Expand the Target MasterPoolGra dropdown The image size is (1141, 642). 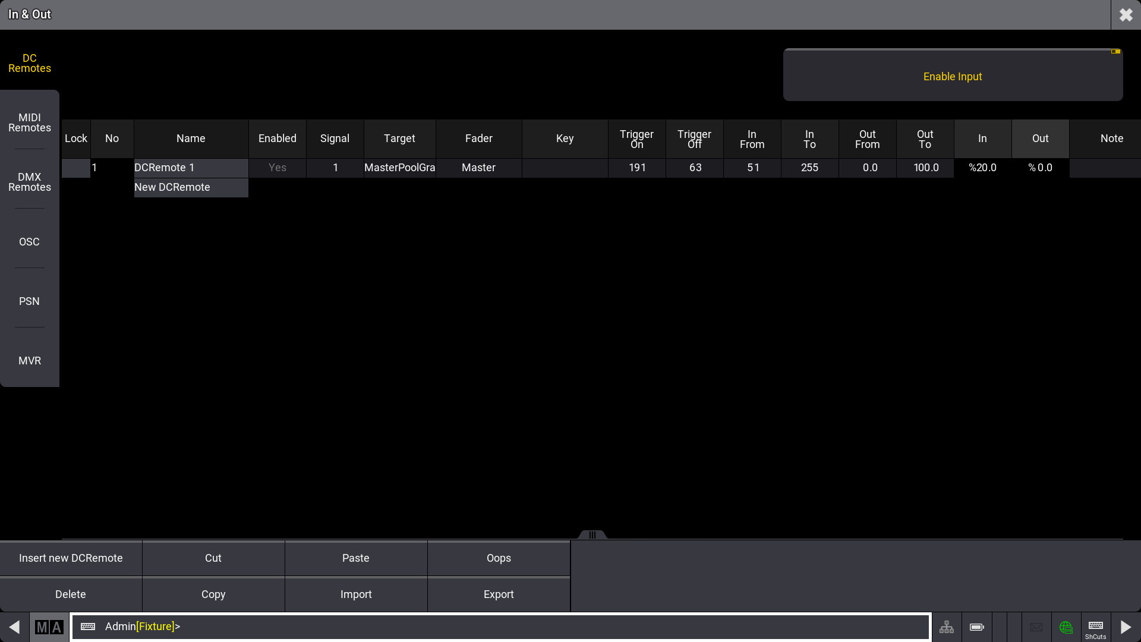click(399, 167)
